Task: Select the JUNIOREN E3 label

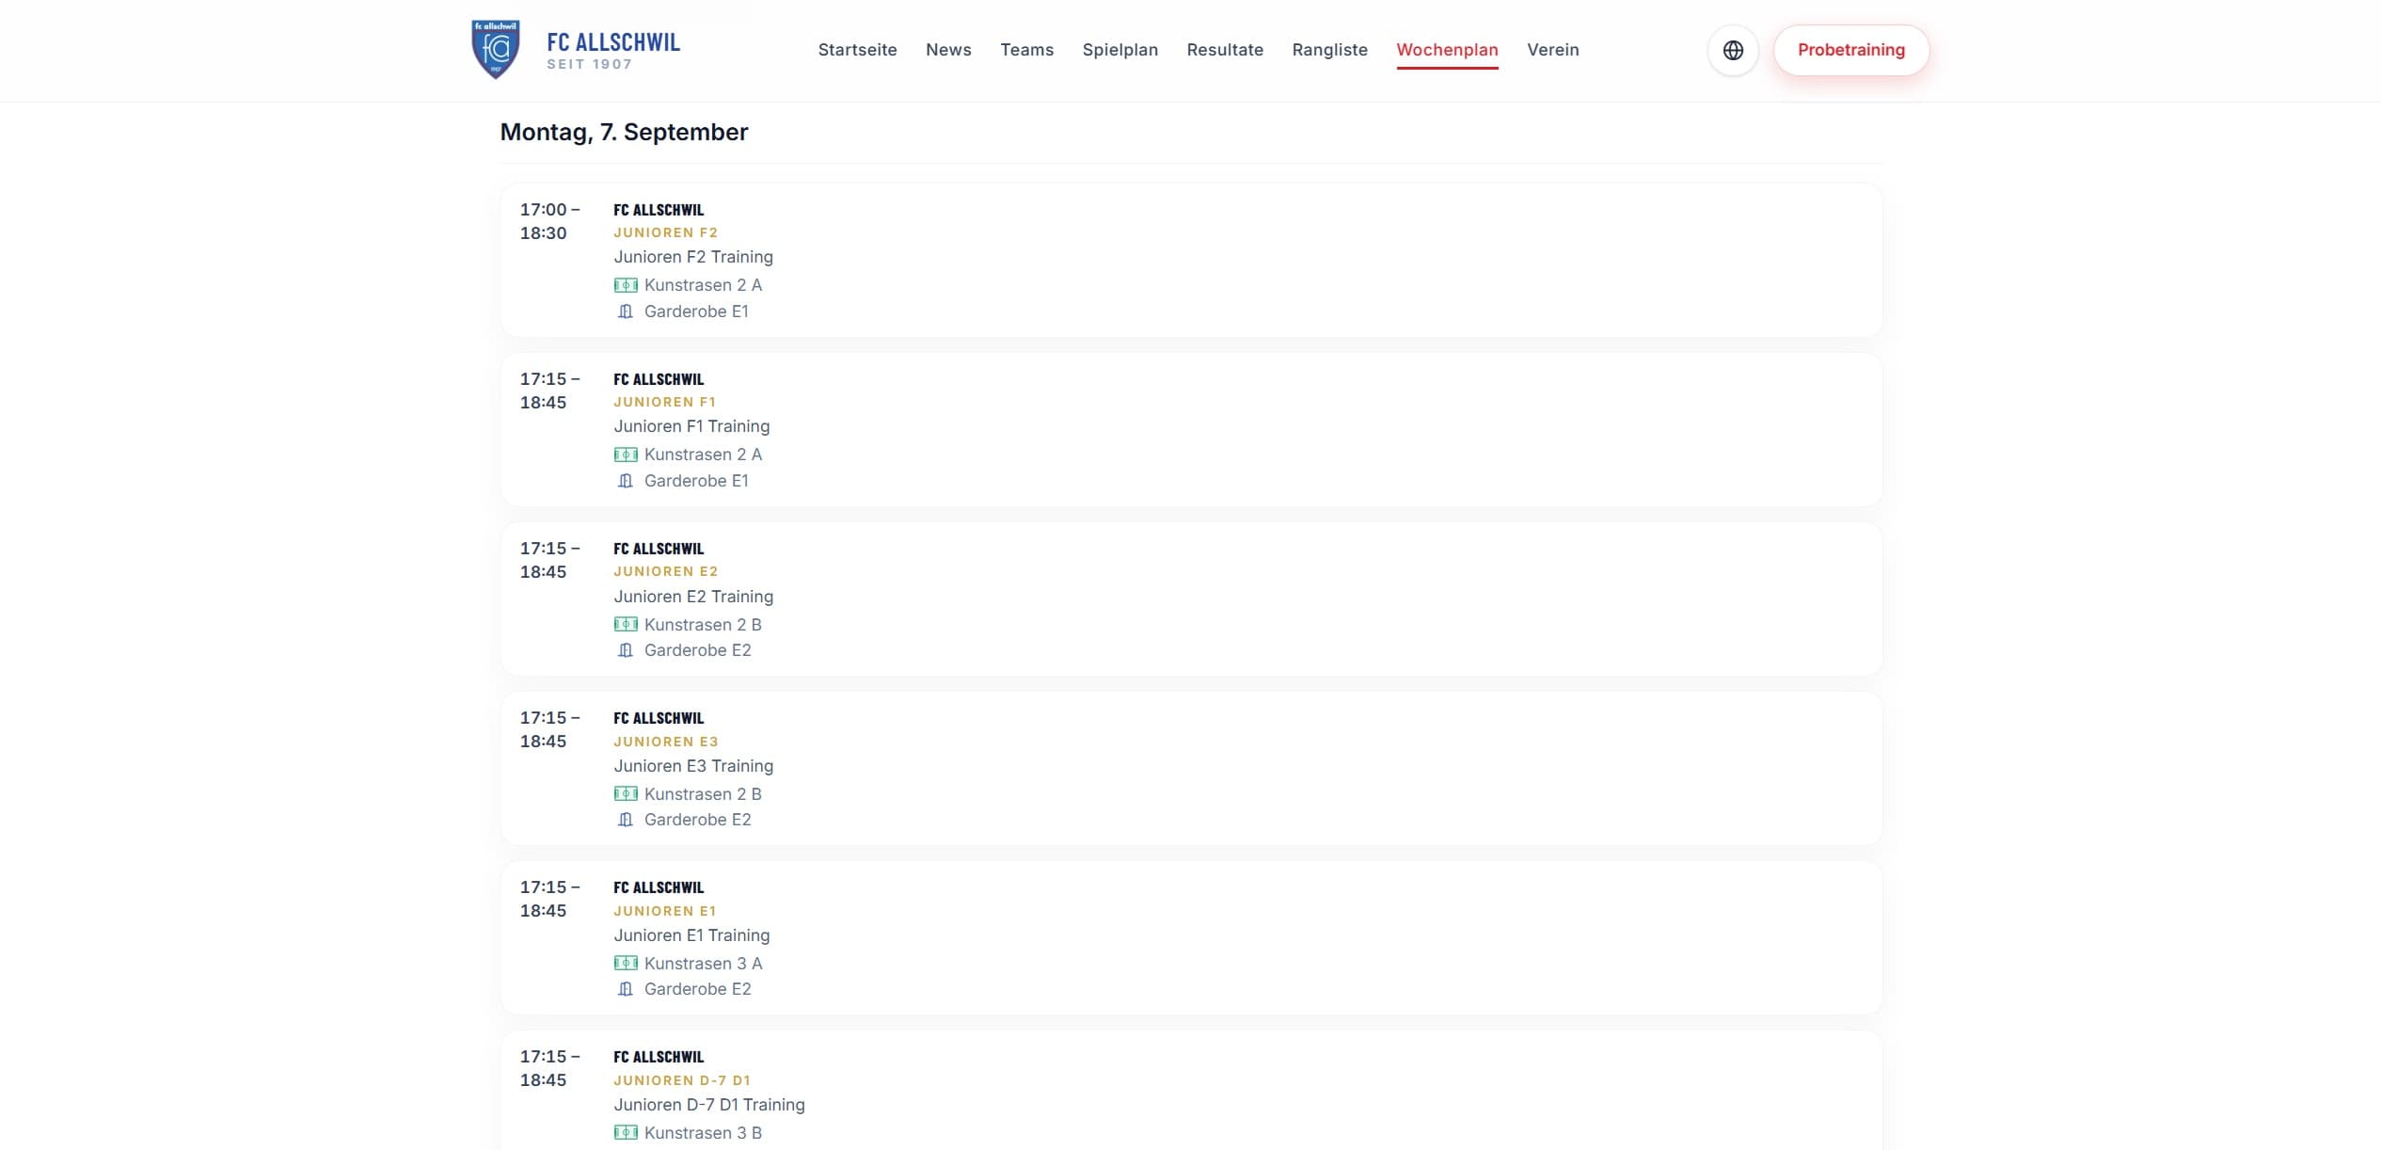Action: 665,742
